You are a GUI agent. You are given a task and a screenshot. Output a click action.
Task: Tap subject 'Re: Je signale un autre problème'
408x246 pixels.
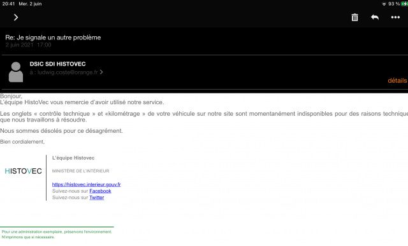click(53, 38)
